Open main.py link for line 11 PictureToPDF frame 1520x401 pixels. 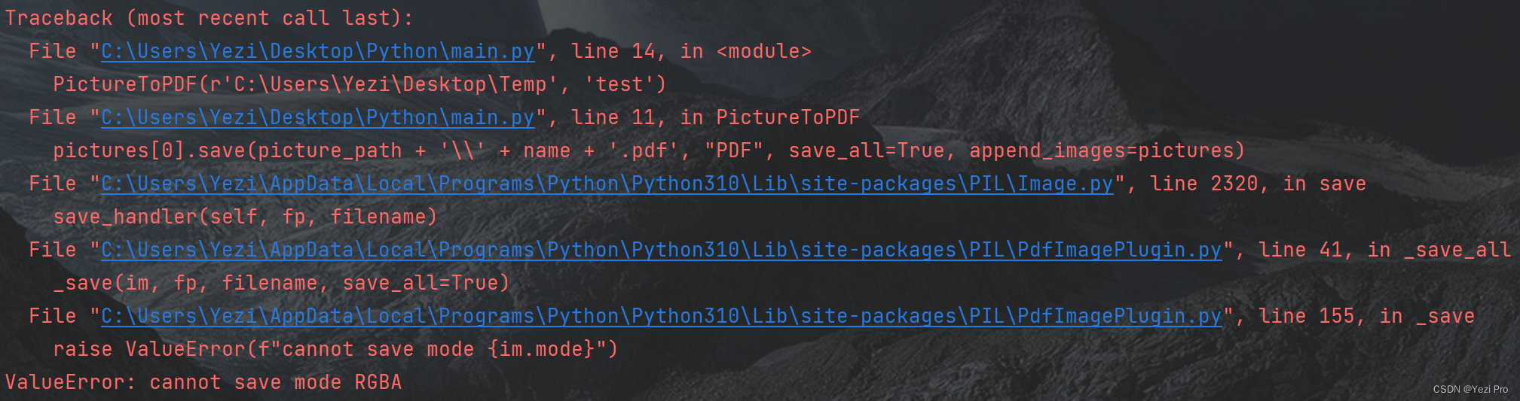coord(317,117)
